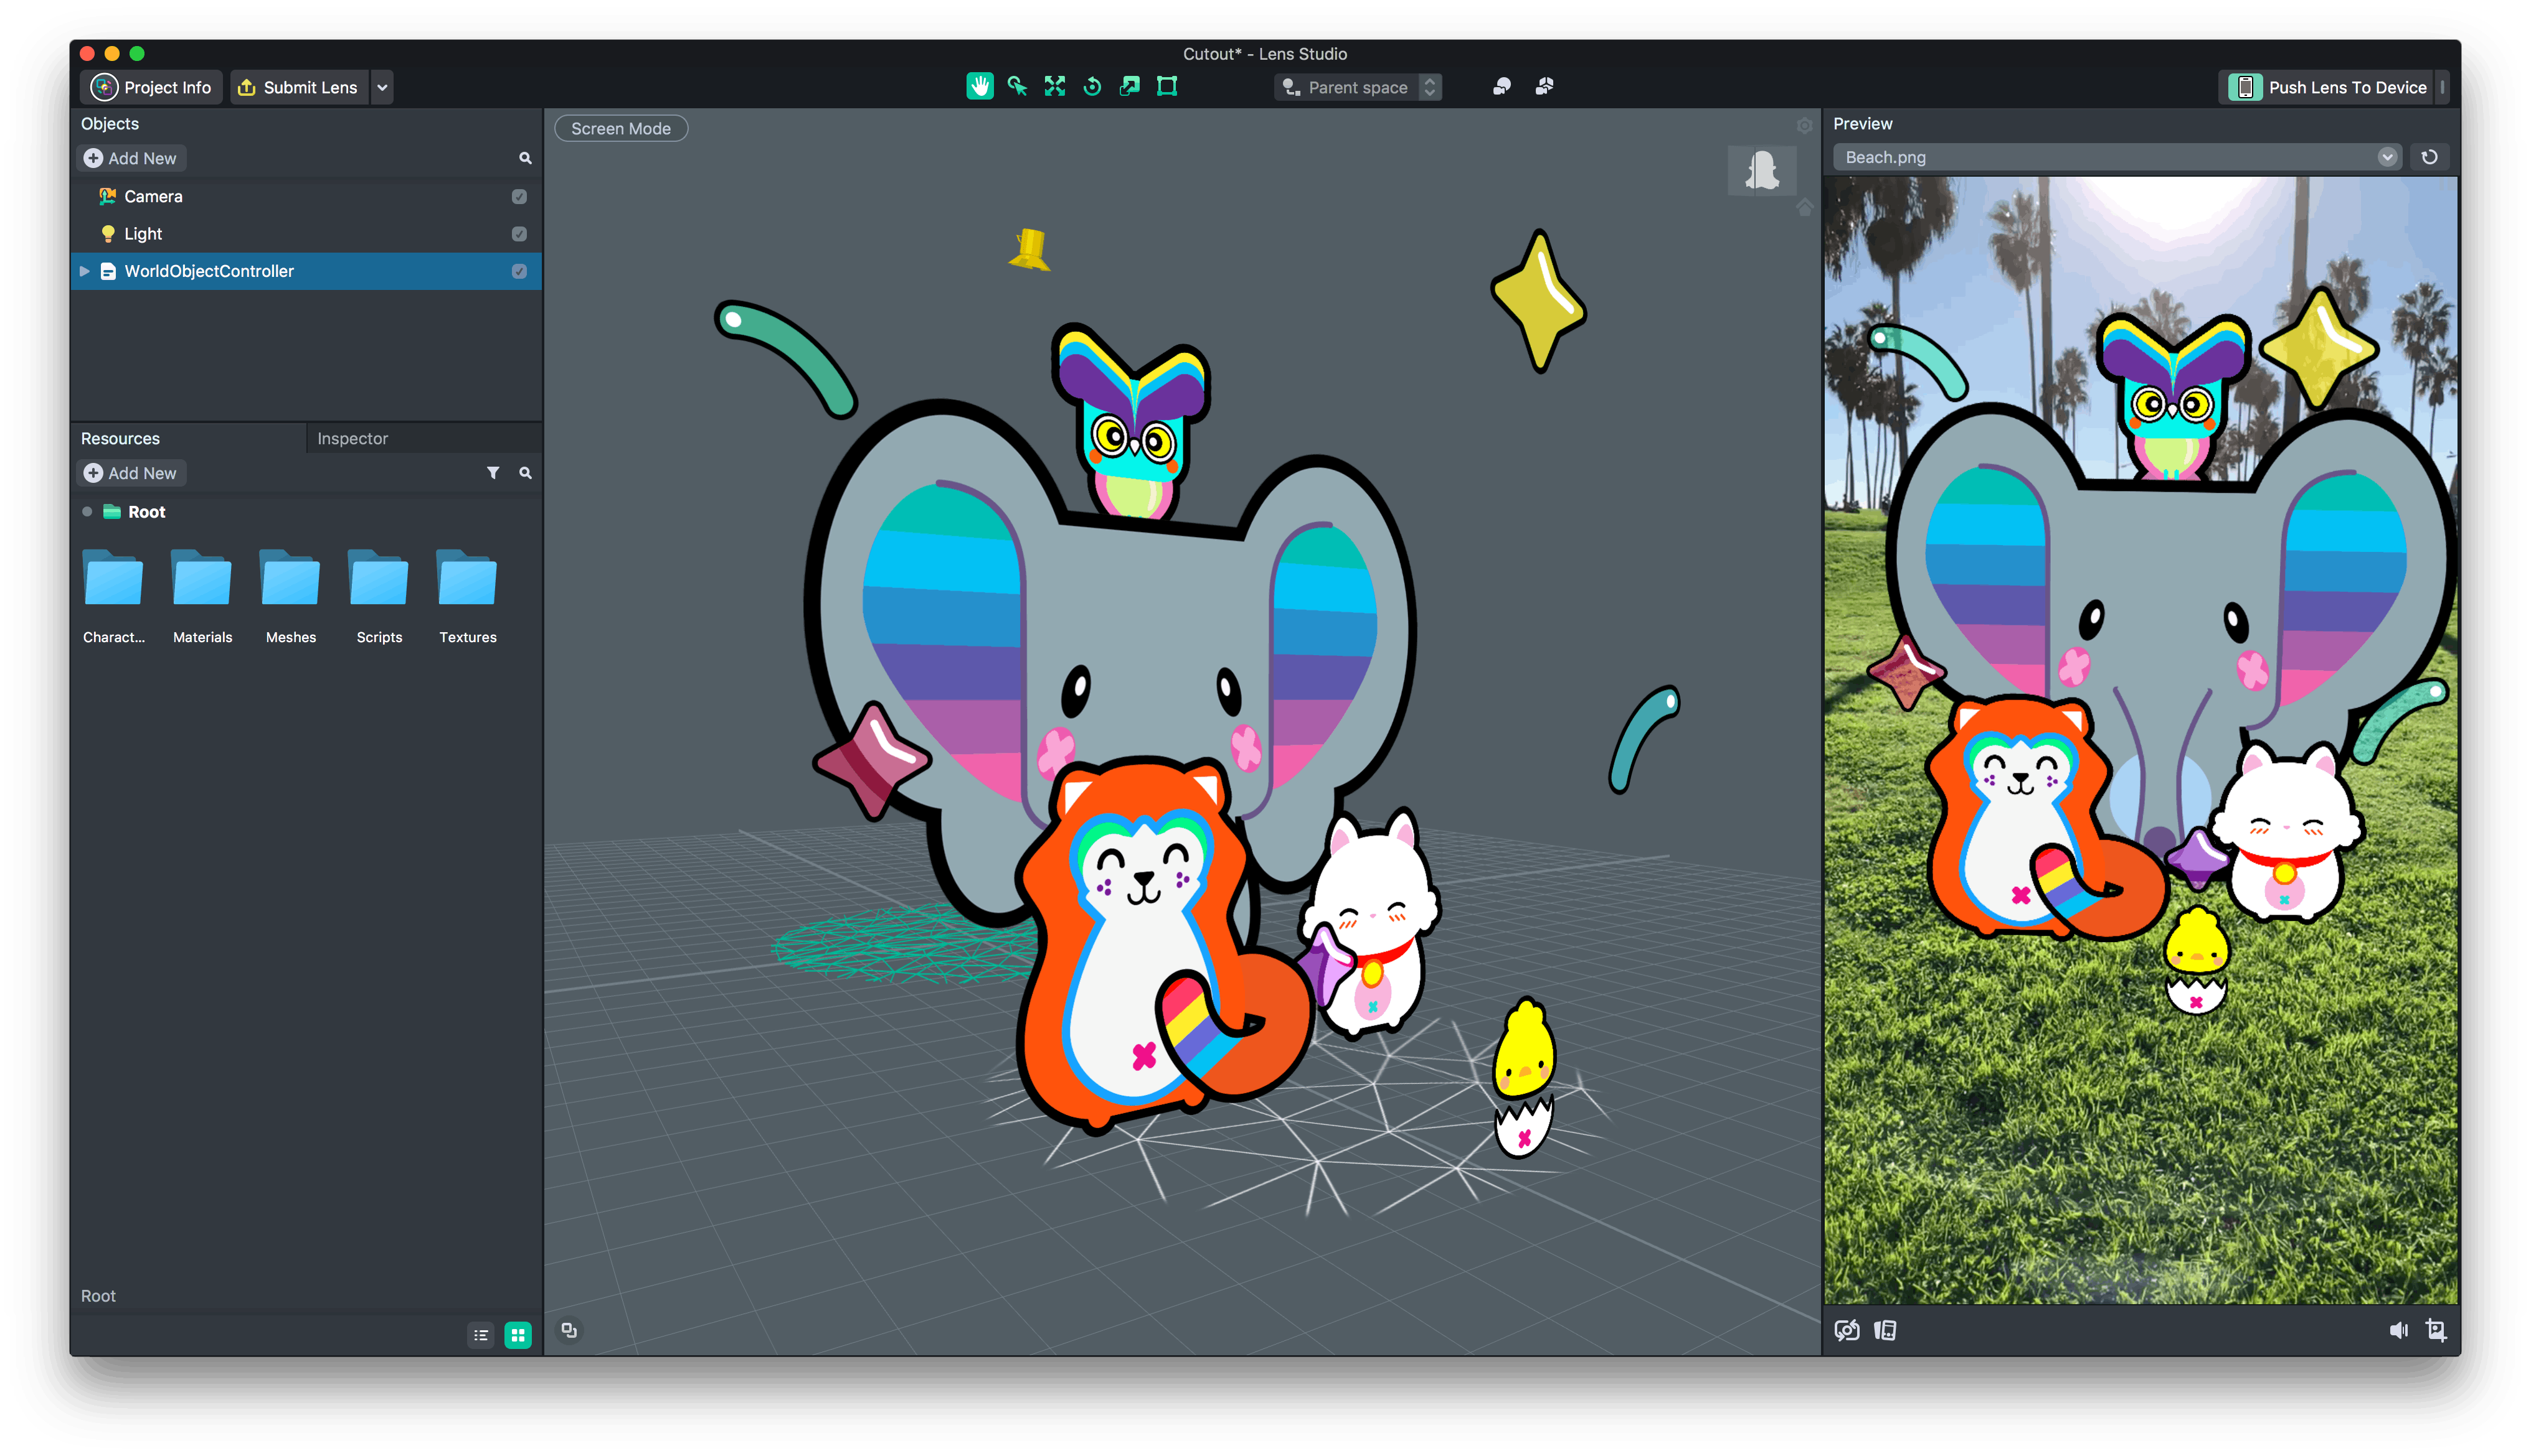Switch to the Inspector tab
This screenshot has width=2531, height=1456.
pyautogui.click(x=351, y=438)
